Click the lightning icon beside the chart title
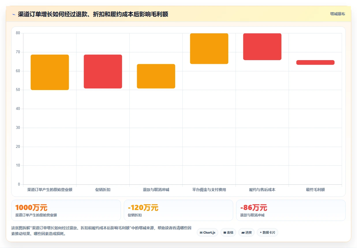The image size is (357, 248). tap(14, 14)
